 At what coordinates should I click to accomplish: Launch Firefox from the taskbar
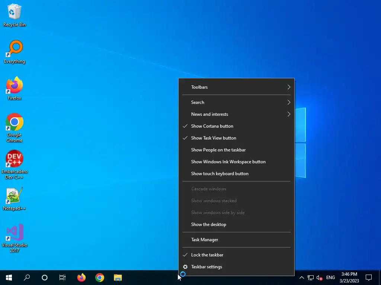pyautogui.click(x=81, y=278)
